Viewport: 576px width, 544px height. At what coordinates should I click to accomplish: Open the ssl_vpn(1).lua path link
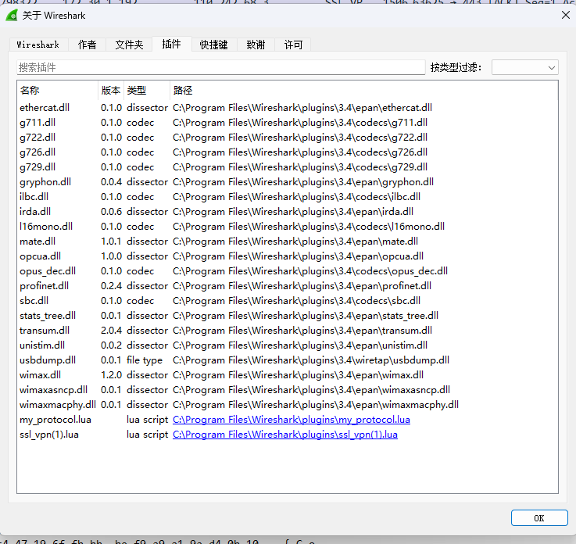coord(285,435)
